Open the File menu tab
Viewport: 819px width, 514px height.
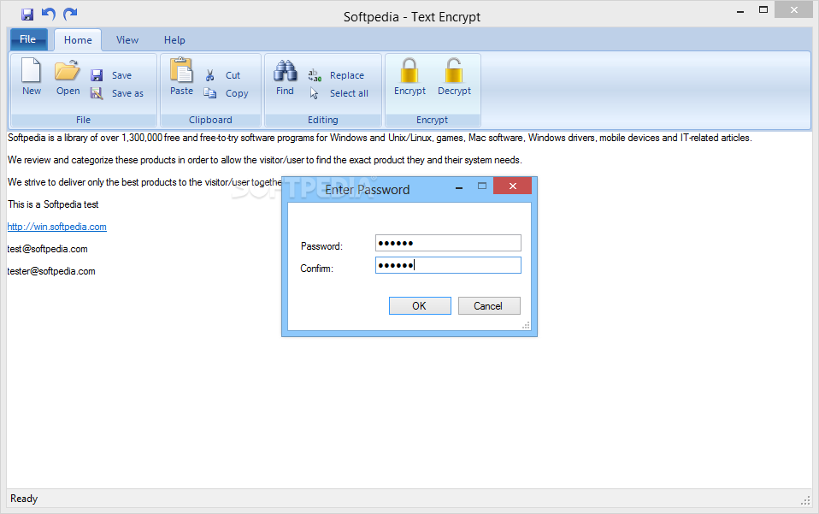pyautogui.click(x=28, y=39)
